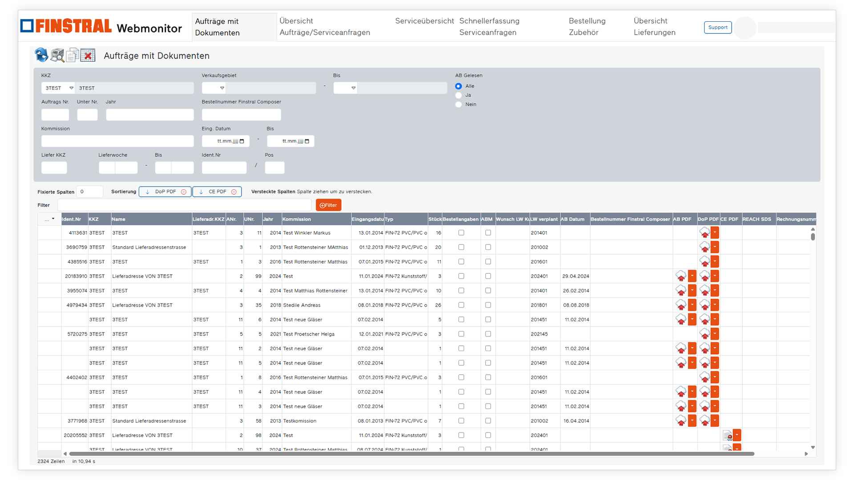Open CE PDF document icon for Ident 20205552
Screen dimensions: 854x480
[x=727, y=435]
